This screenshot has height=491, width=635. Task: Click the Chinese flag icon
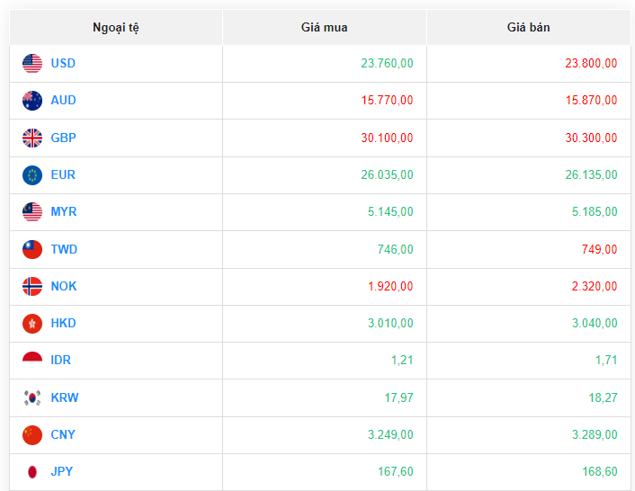[x=32, y=435]
